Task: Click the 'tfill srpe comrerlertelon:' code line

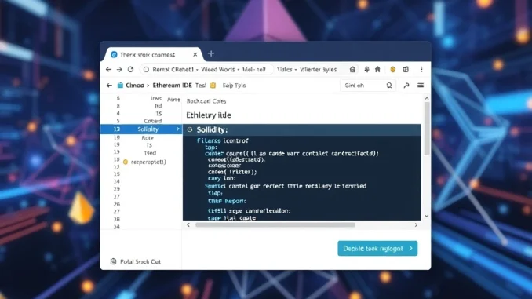Action: coord(249,211)
